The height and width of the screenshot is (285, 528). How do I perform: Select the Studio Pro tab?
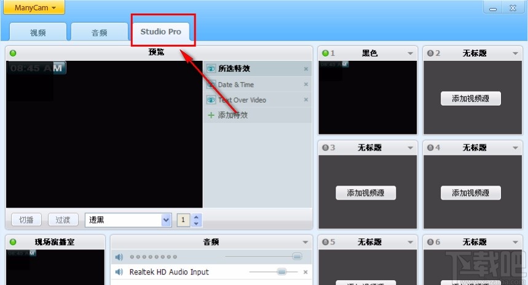[x=161, y=31]
